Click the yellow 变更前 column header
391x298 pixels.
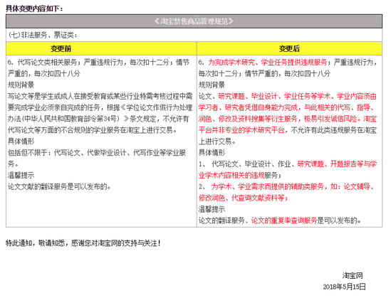(101, 48)
